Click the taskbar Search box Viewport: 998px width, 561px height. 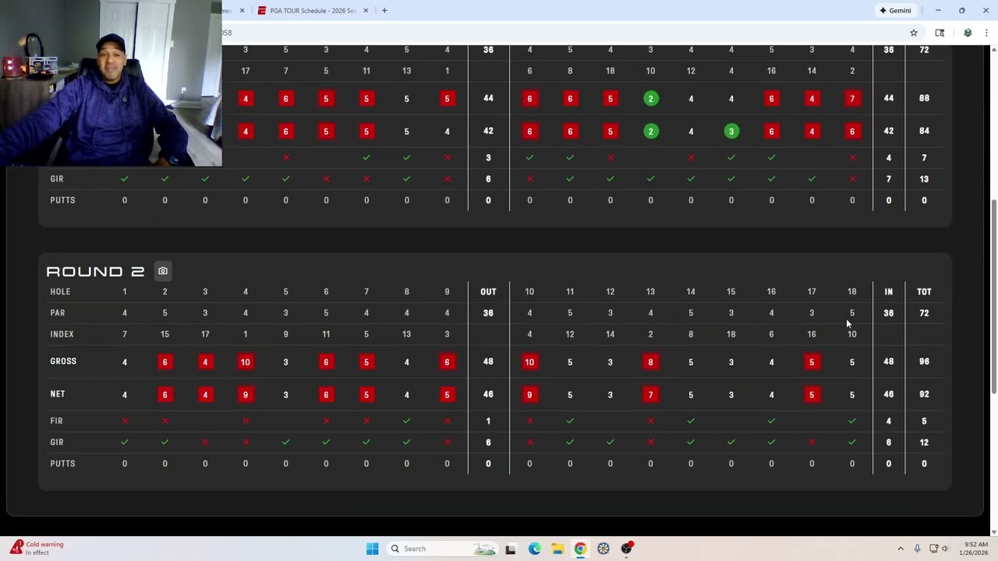click(442, 549)
